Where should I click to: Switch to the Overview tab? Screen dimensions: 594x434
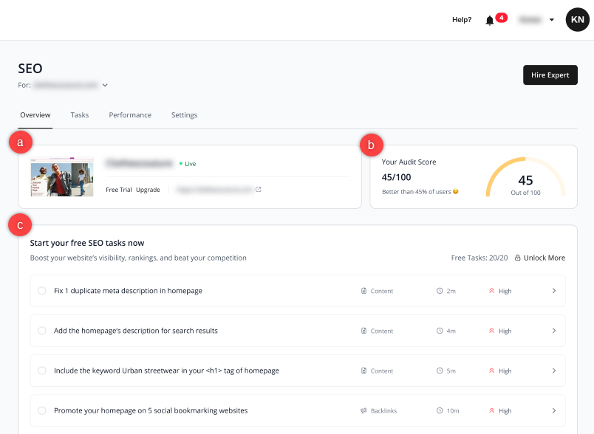(x=35, y=115)
